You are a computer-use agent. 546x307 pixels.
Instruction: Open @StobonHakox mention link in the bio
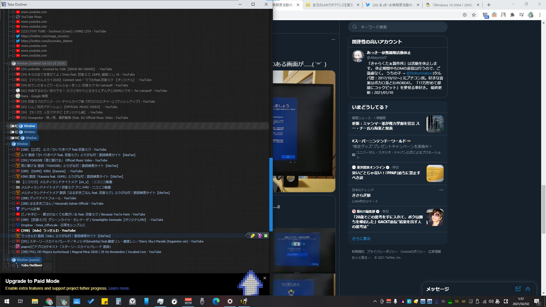(419, 73)
